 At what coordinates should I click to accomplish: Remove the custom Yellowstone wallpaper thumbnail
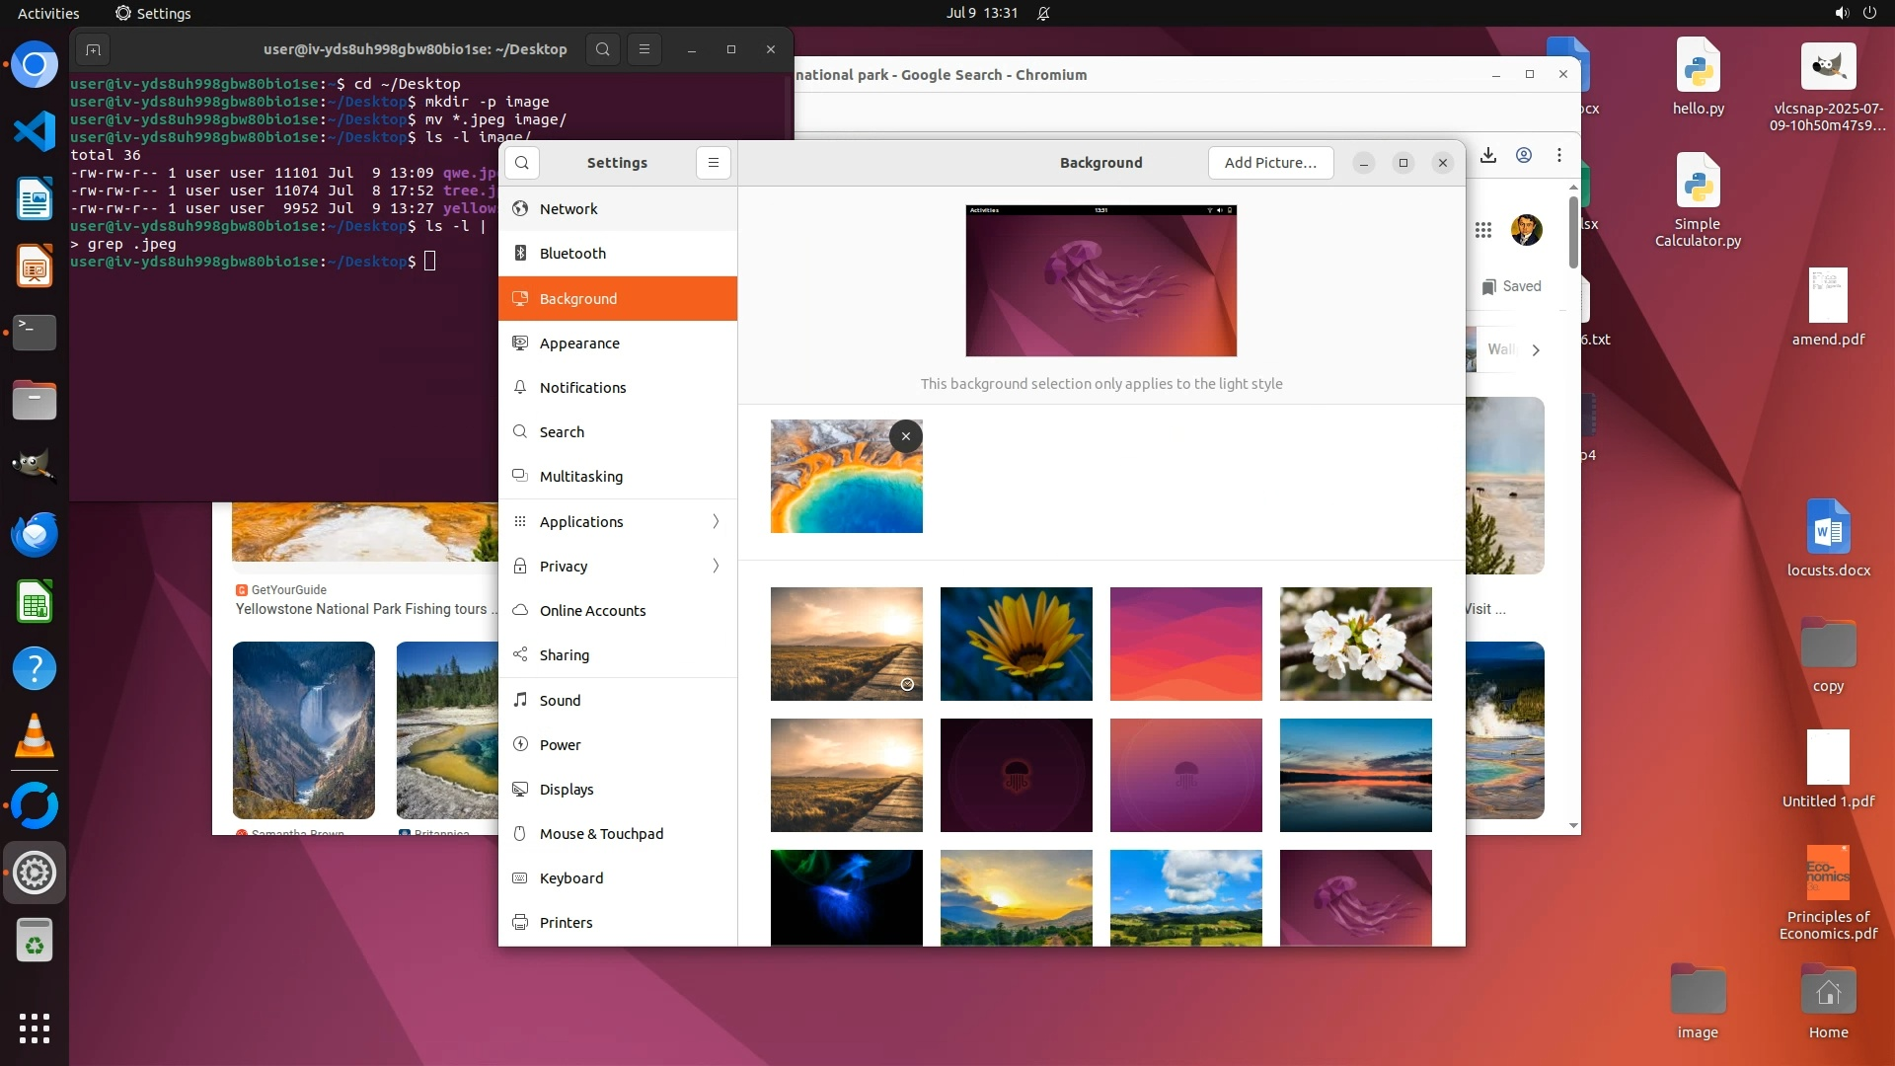[905, 436]
